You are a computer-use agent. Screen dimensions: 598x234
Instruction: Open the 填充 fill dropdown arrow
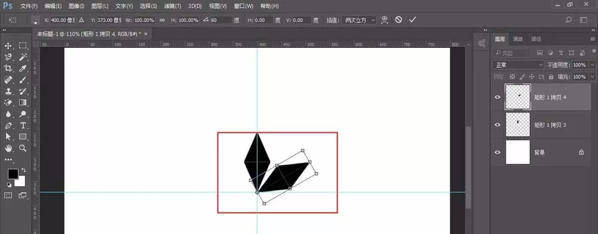click(x=592, y=77)
